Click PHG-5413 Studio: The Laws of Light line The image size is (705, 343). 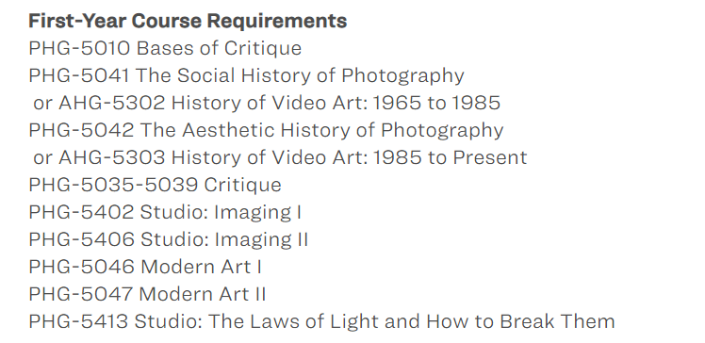tap(321, 322)
